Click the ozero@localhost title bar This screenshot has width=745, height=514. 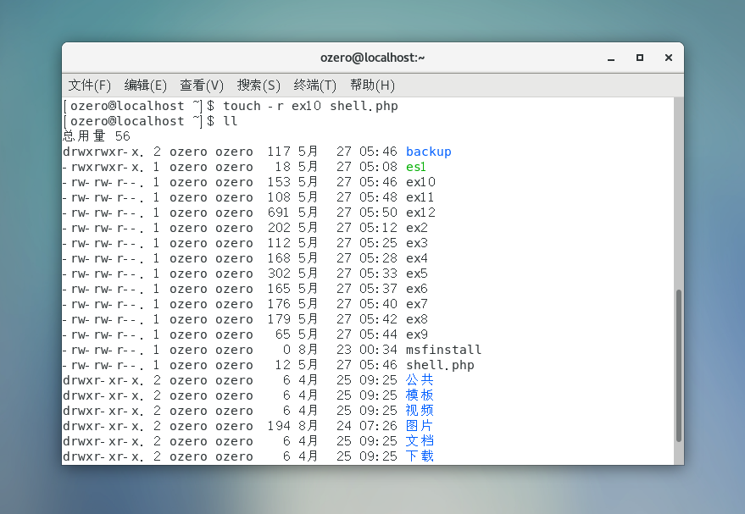pyautogui.click(x=372, y=58)
